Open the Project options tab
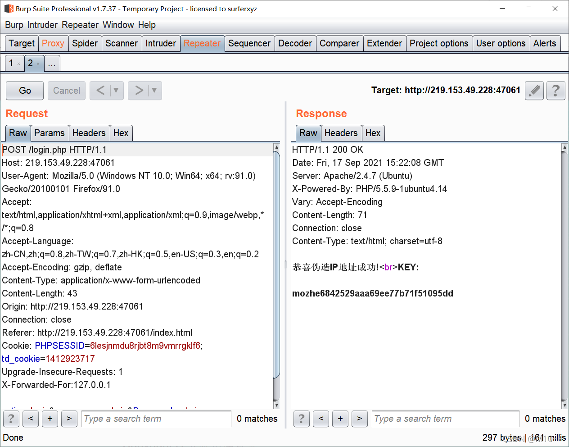This screenshot has height=447, width=569. tap(439, 43)
